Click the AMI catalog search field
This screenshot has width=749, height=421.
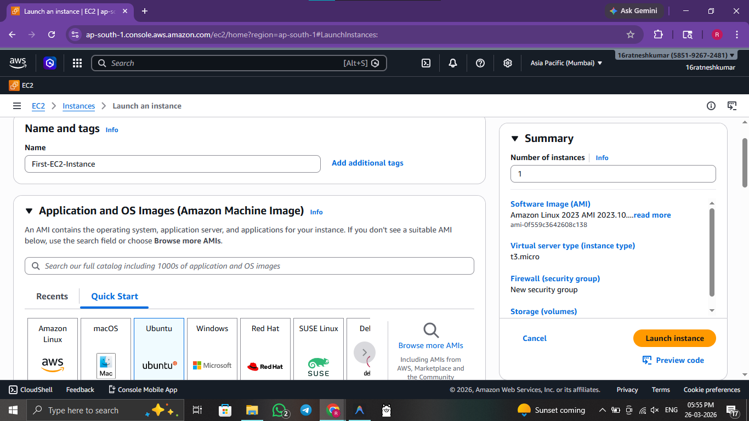tap(249, 266)
